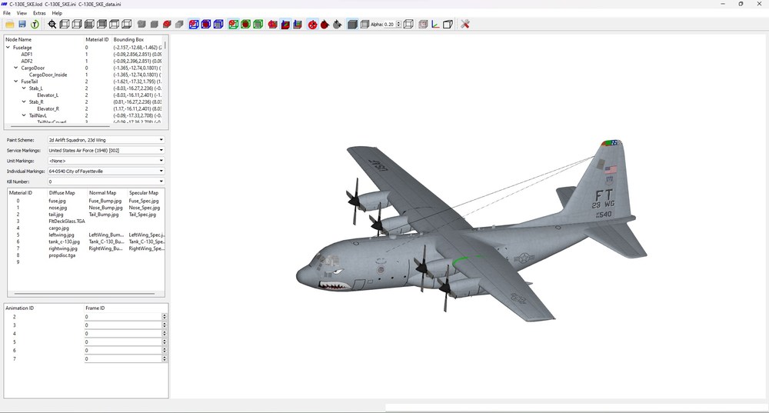The height and width of the screenshot is (413, 769).
Task: Click the first green bounding box icon
Action: (x=233, y=24)
